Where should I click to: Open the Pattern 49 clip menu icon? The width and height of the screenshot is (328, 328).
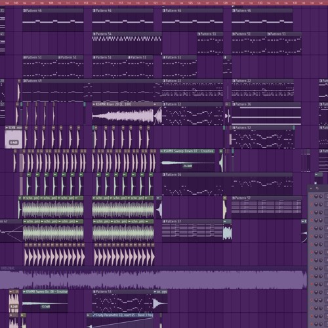(x=24, y=81)
